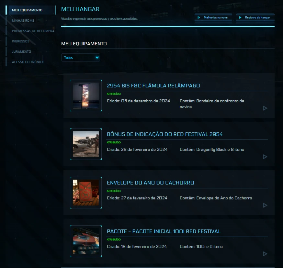Click 'Contém: Envelope do Ano do Cachorro'
This screenshot has width=283, height=268.
pos(216,198)
